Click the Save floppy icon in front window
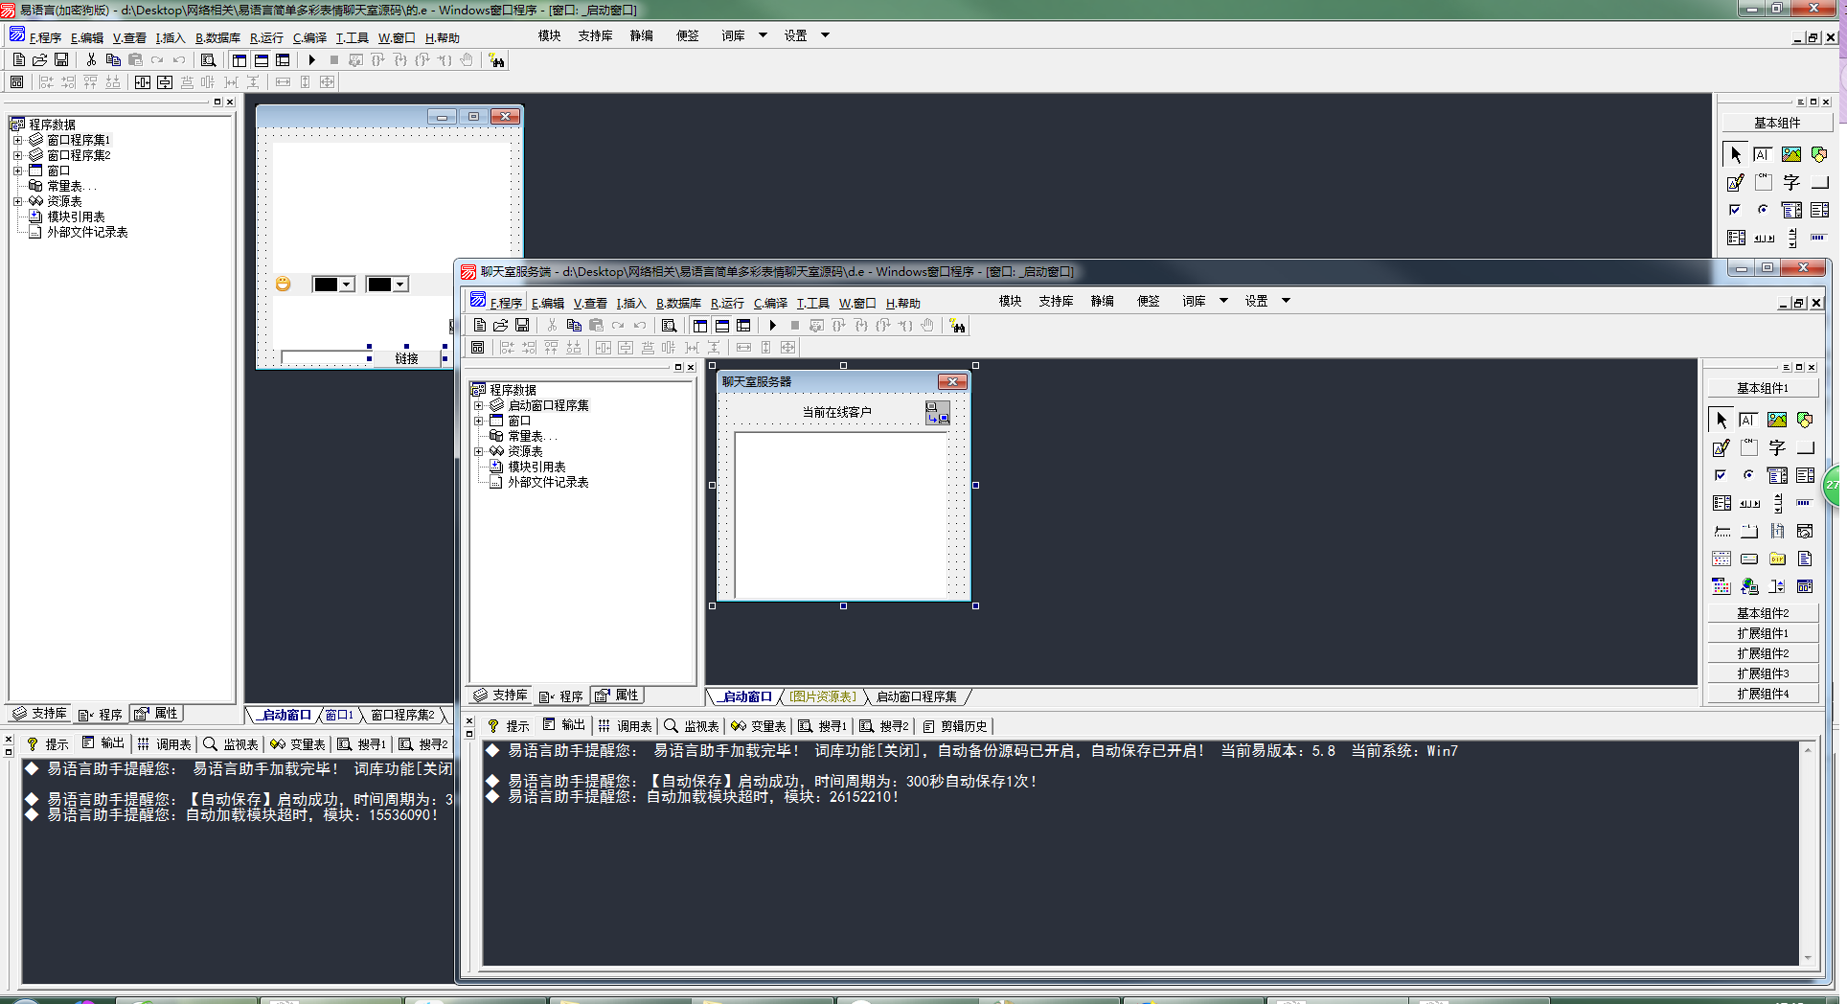Image resolution: width=1847 pixels, height=1004 pixels. (522, 326)
